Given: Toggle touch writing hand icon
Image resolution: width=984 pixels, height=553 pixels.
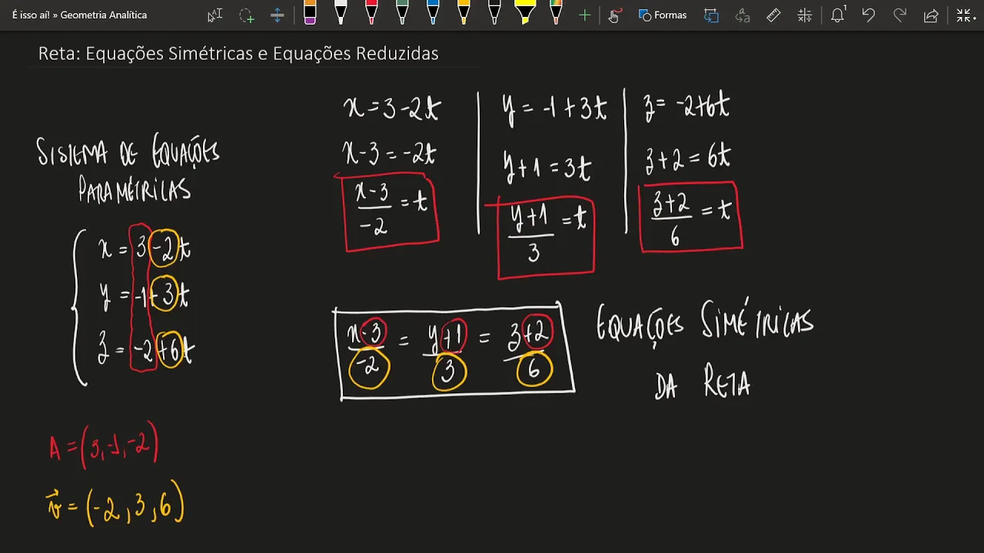Looking at the screenshot, I should point(613,15).
